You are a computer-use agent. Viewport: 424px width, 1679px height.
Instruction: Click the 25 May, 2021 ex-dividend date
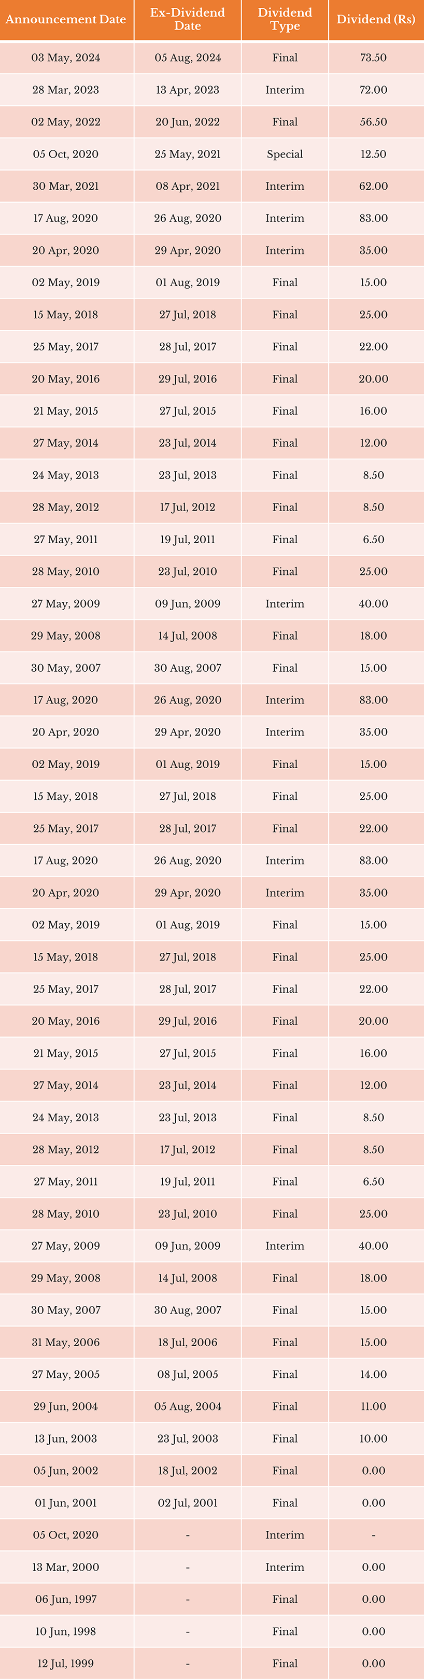[x=188, y=154]
